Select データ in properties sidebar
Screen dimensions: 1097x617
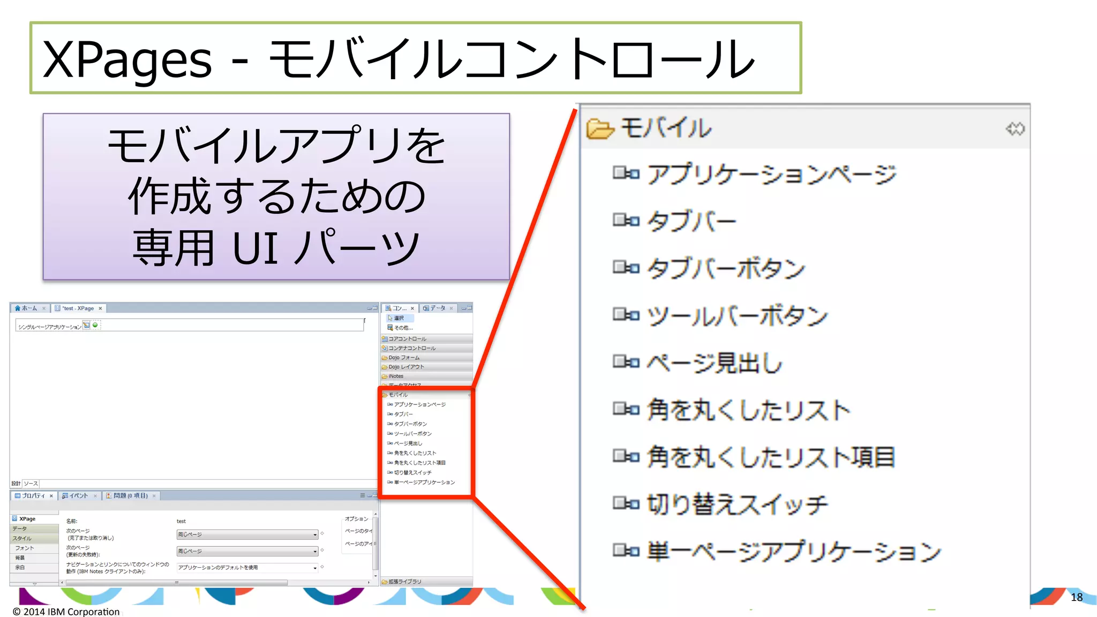click(x=34, y=529)
